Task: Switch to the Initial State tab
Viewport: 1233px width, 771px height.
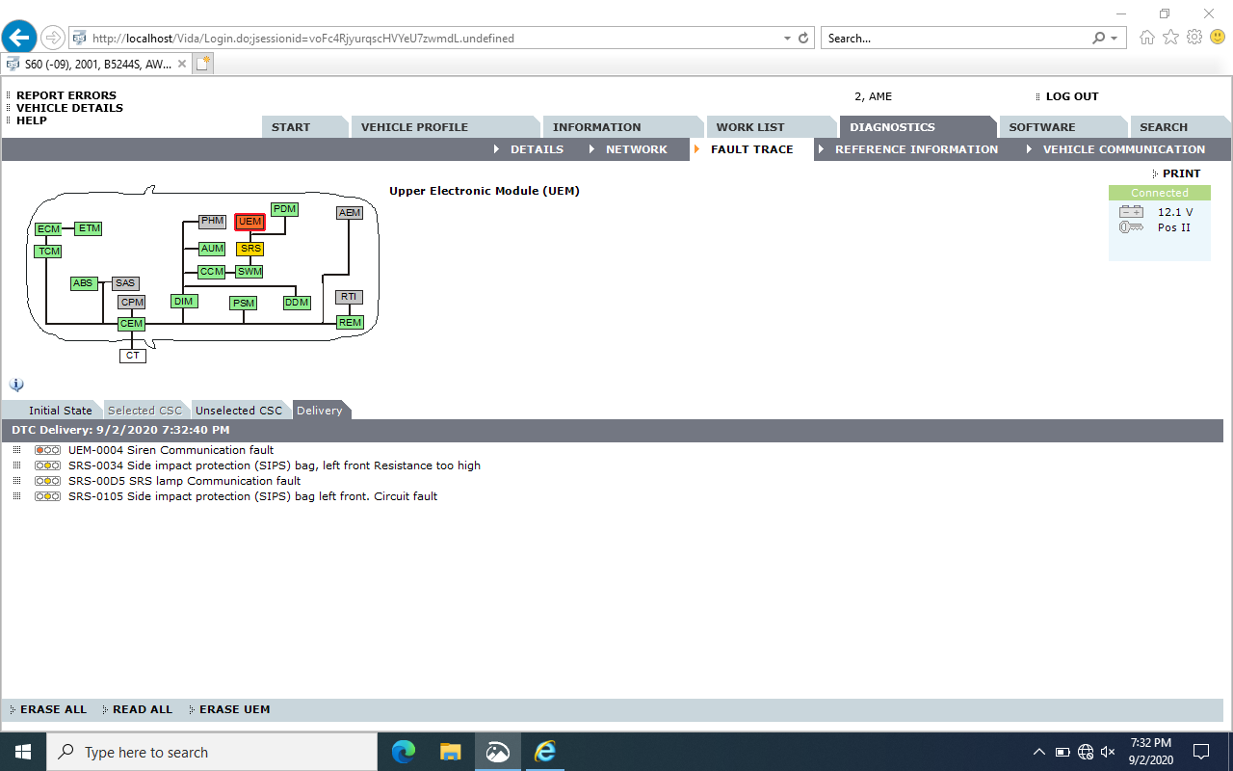Action: 60,411
